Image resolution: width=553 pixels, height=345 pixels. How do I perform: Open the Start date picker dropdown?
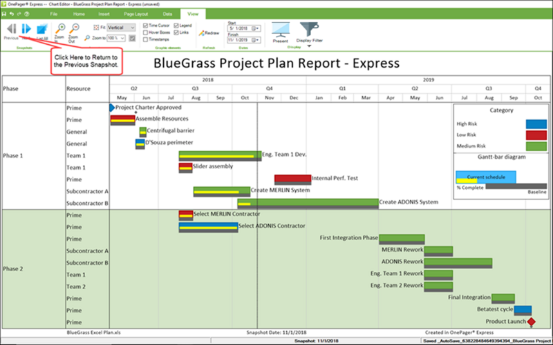tap(257, 28)
